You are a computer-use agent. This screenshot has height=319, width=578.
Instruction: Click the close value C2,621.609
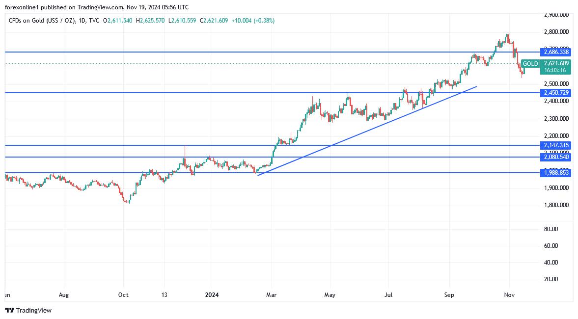coord(214,21)
